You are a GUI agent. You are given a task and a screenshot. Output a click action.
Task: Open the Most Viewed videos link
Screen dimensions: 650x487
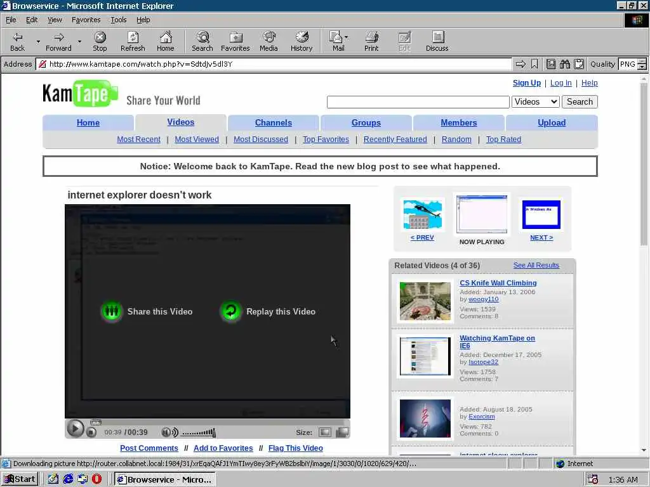pyautogui.click(x=197, y=140)
